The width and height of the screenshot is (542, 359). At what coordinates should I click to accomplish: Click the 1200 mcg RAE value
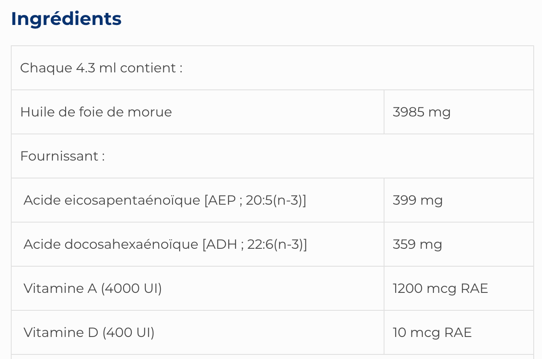440,288
